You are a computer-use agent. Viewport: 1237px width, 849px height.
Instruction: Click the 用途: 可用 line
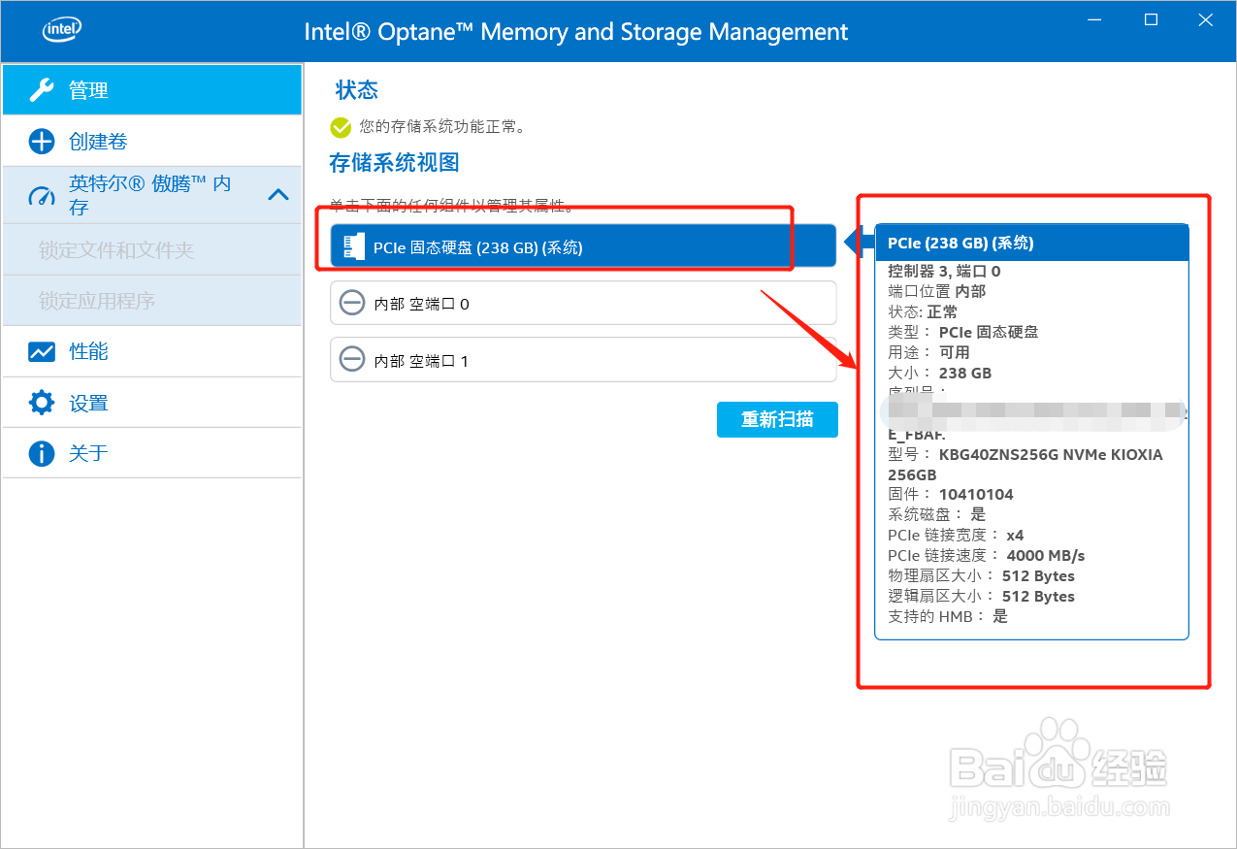[x=928, y=352]
